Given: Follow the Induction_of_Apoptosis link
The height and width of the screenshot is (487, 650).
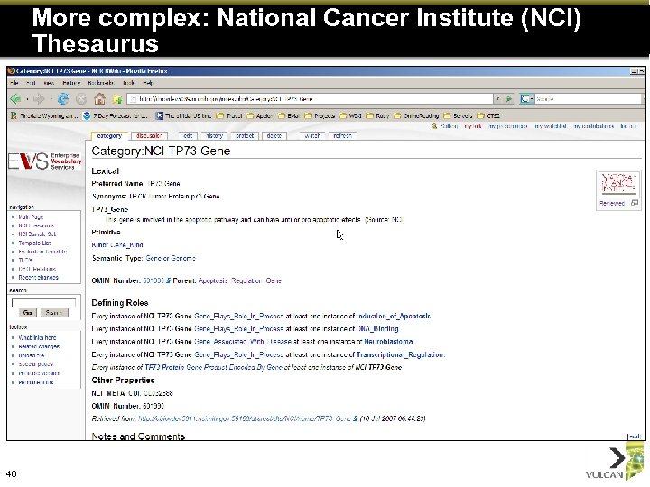Looking at the screenshot, I should [394, 316].
